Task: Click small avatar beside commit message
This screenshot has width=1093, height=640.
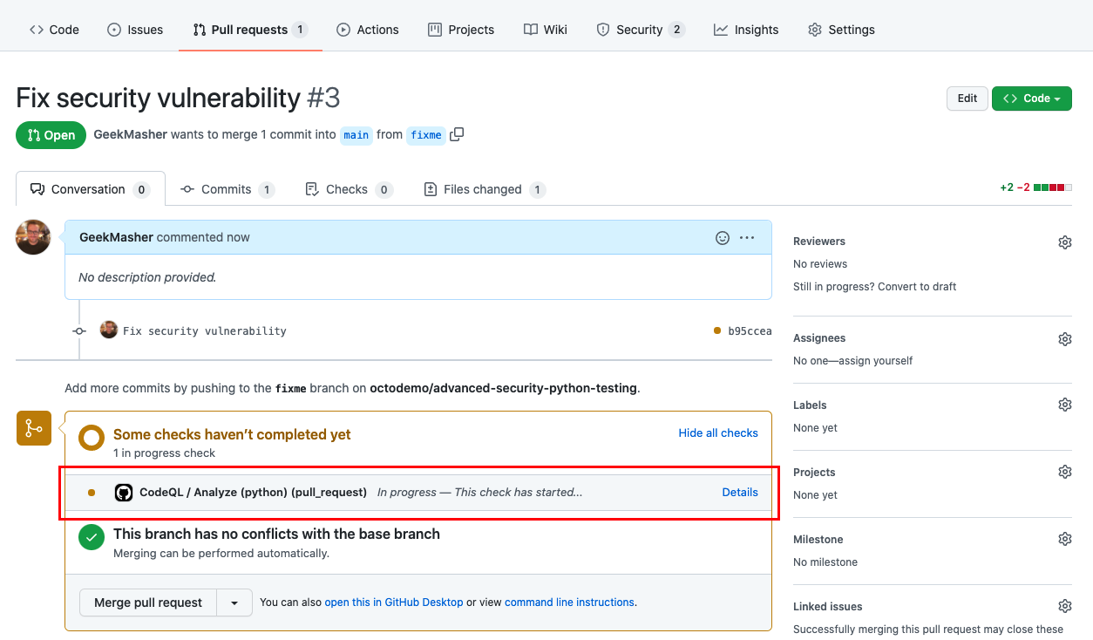Action: coord(109,330)
